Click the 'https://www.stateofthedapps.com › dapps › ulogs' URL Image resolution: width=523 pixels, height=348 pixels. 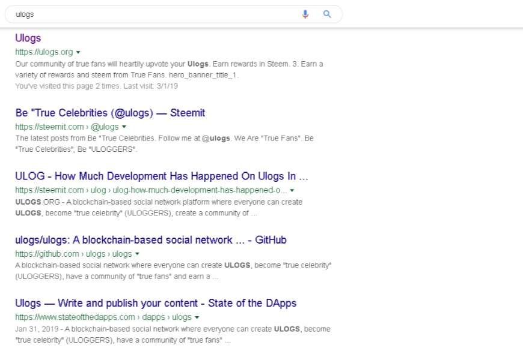pos(103,317)
